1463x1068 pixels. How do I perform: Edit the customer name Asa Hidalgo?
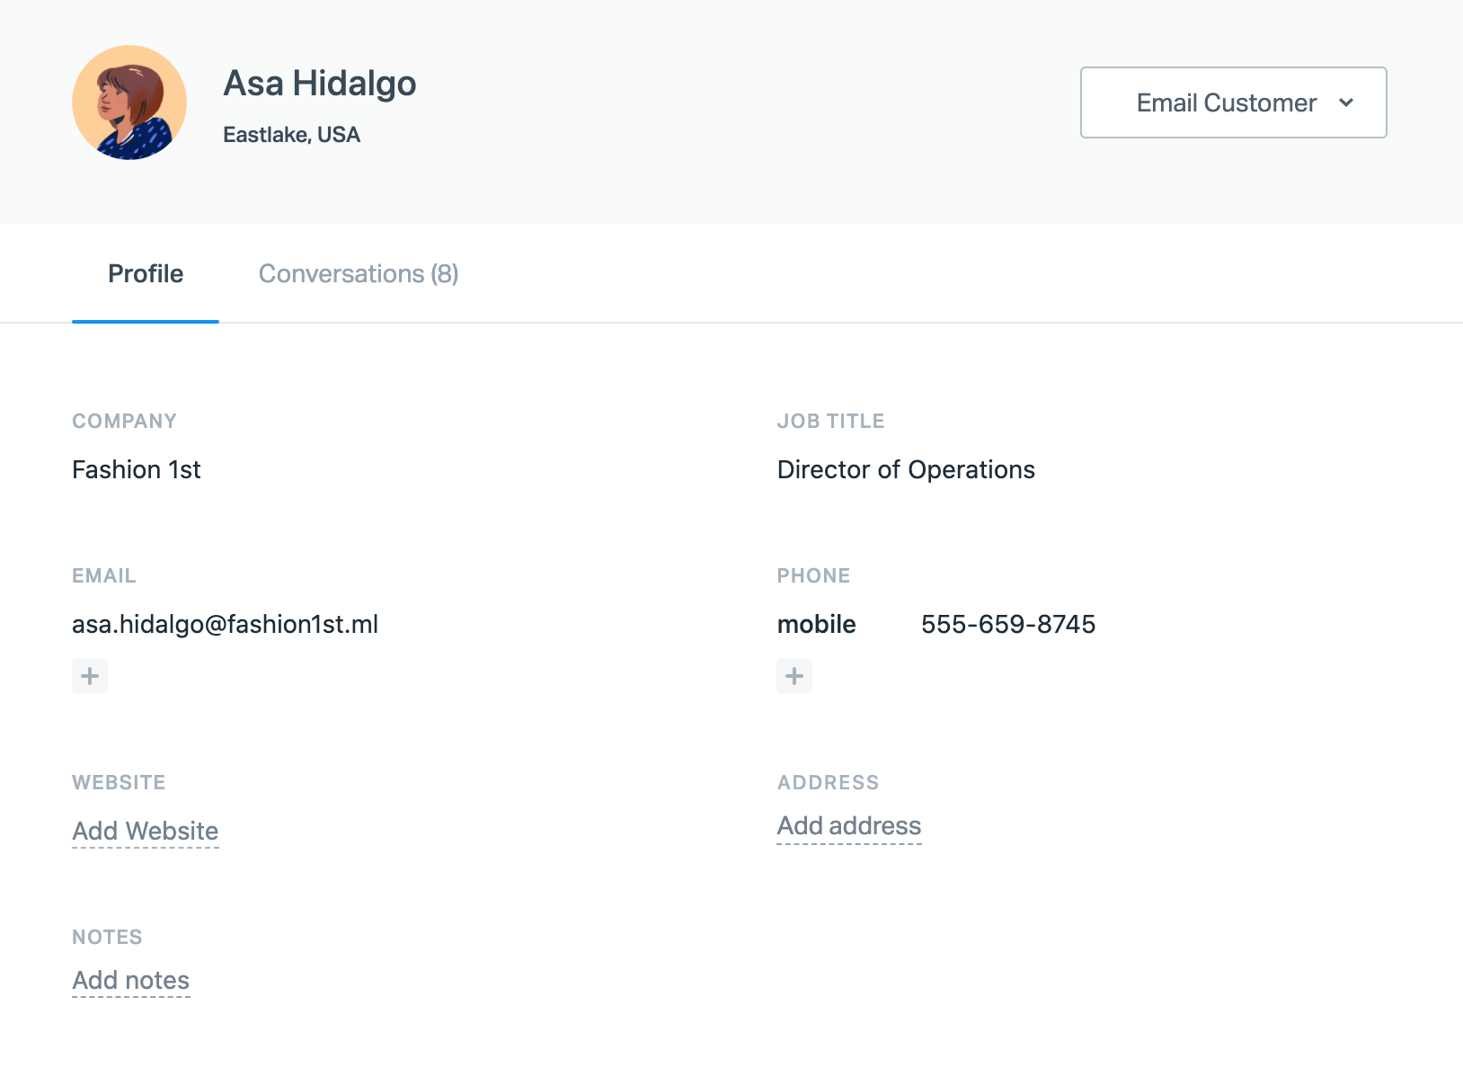click(x=320, y=84)
